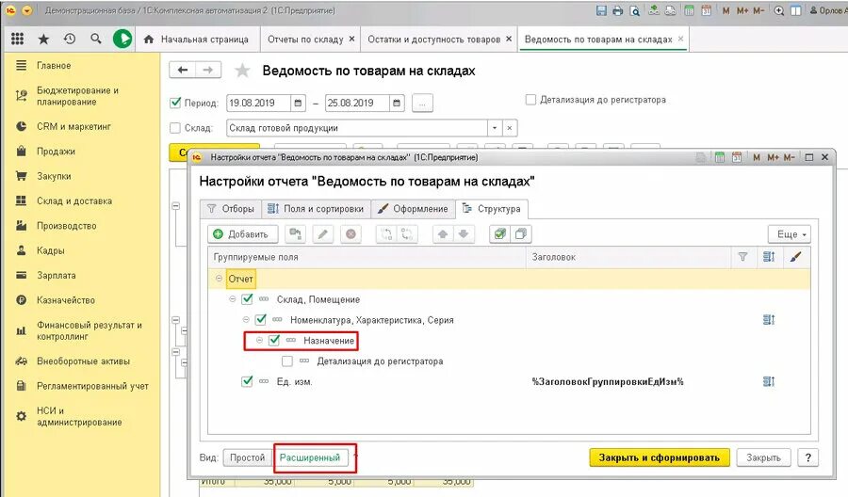Screen dimensions: 848x497
Task: Go back with the left arrow button
Action: [x=183, y=71]
